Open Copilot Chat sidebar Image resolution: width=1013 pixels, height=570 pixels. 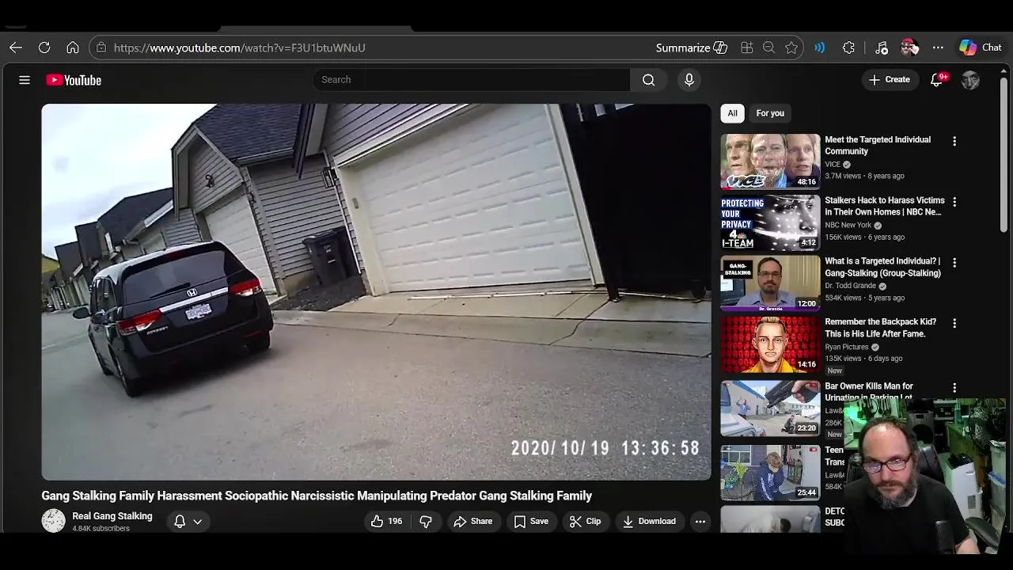(x=981, y=47)
